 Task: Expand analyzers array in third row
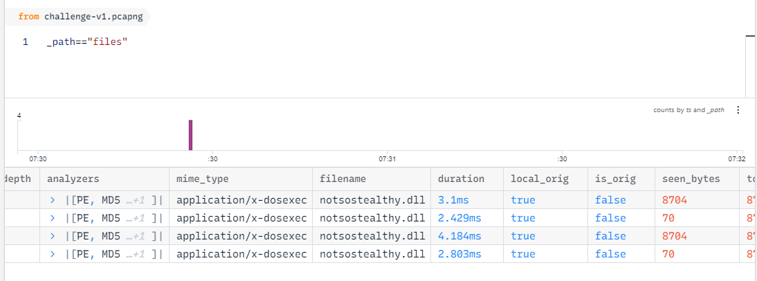click(52, 236)
